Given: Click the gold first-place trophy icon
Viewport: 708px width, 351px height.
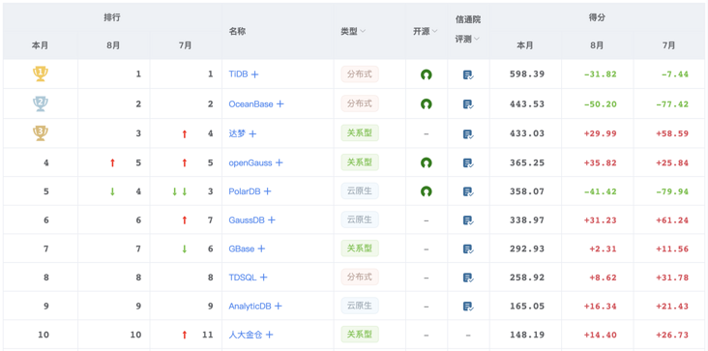Looking at the screenshot, I should click(41, 74).
